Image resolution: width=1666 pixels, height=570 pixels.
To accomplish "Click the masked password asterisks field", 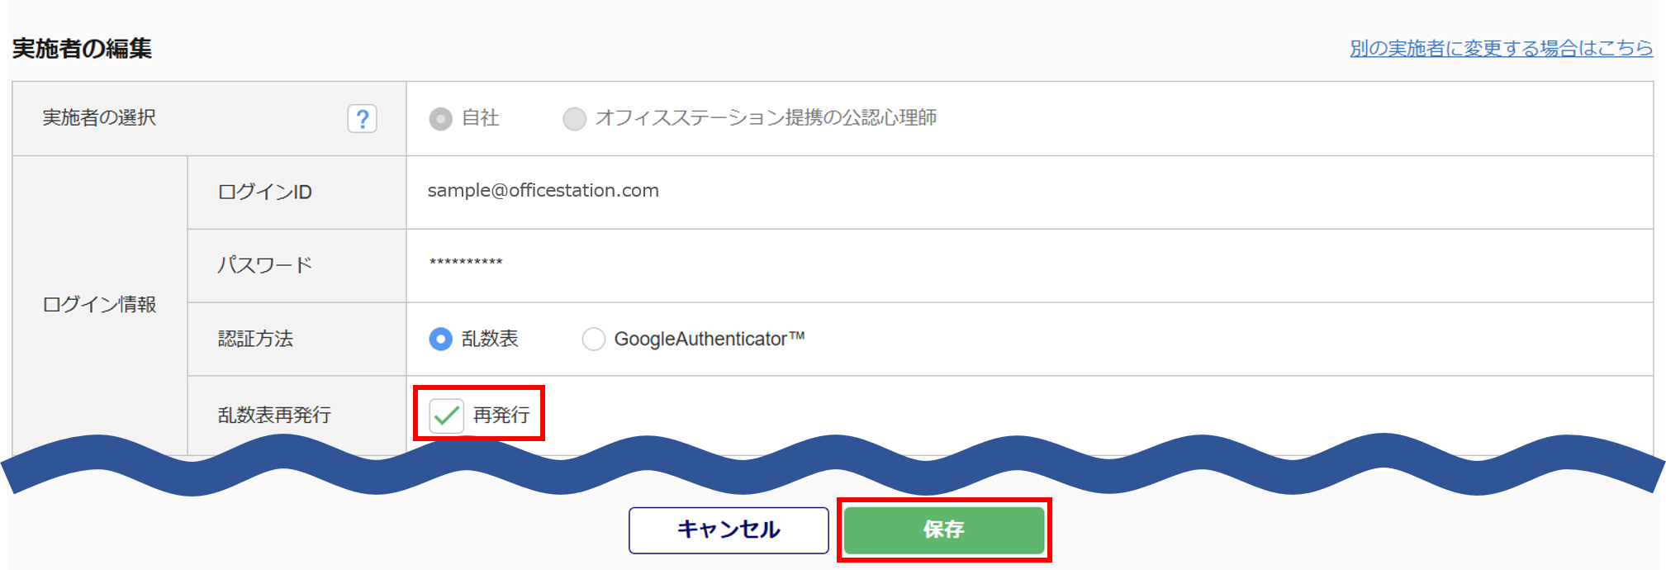I will [466, 263].
